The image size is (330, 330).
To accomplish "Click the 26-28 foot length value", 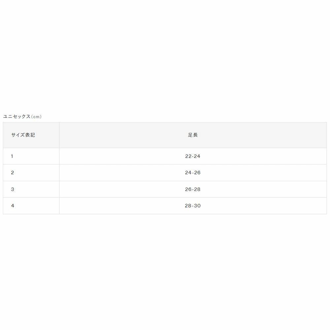I will (193, 189).
